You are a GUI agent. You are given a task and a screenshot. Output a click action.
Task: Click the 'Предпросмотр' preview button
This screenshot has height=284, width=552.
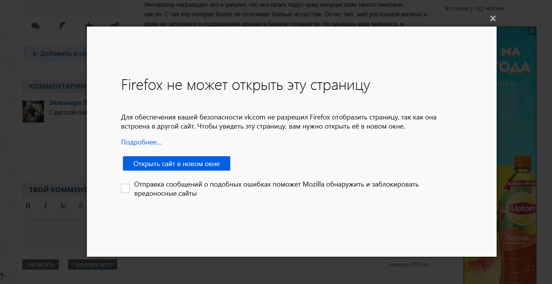(93, 265)
